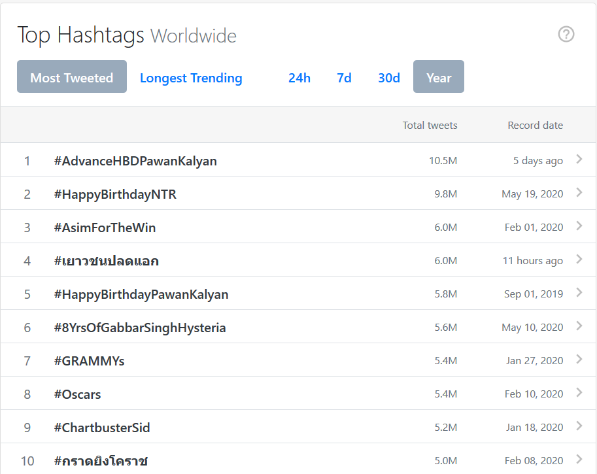The height and width of the screenshot is (474, 597).
Task: Click the 'Feb 08, 2020' record date
Action: coord(534,461)
